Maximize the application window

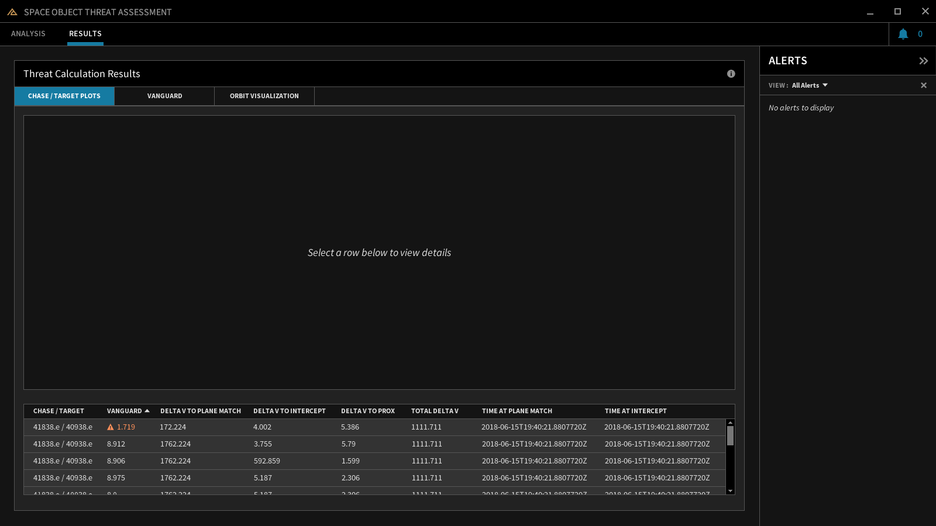pyautogui.click(x=897, y=12)
